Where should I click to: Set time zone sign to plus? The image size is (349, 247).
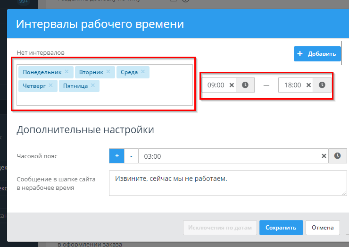(x=116, y=156)
